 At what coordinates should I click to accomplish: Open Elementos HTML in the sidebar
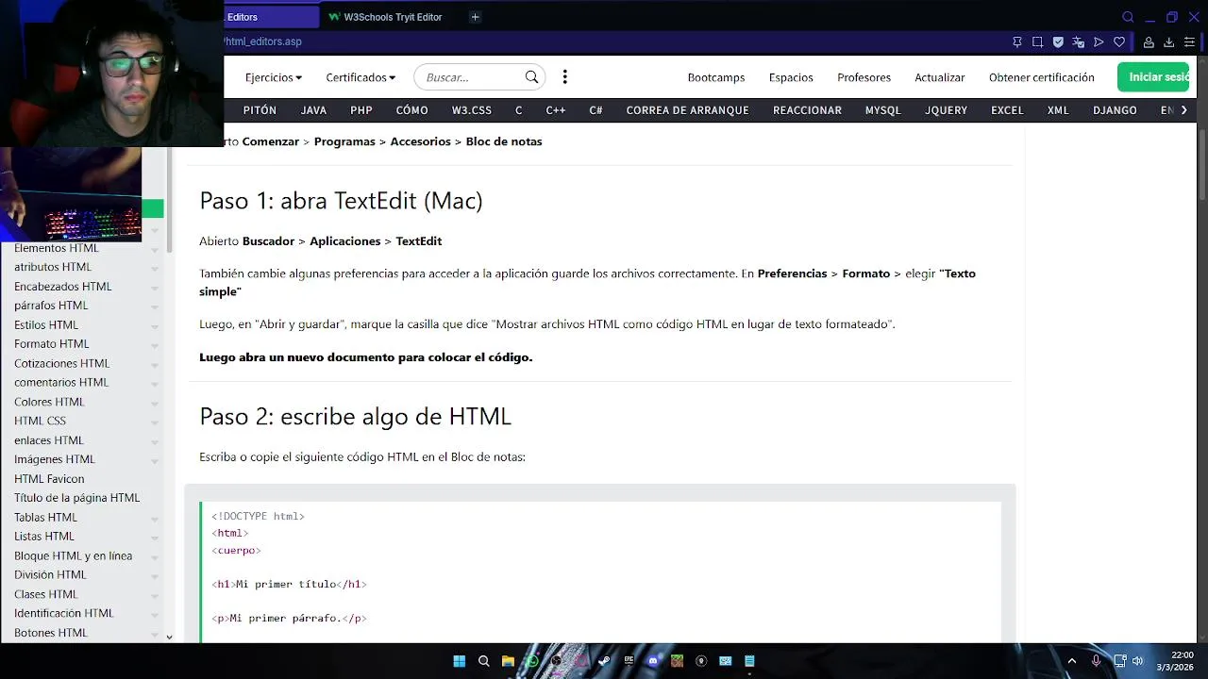57,248
